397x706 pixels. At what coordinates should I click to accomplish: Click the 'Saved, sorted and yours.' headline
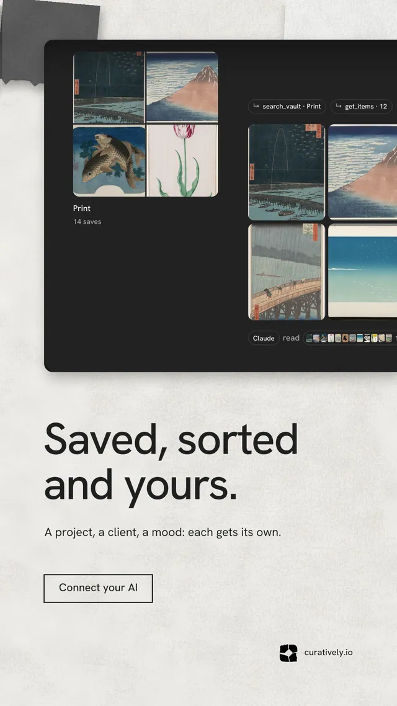(x=171, y=464)
